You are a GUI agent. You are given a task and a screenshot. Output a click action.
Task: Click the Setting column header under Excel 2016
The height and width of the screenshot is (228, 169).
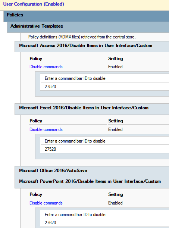116,121
